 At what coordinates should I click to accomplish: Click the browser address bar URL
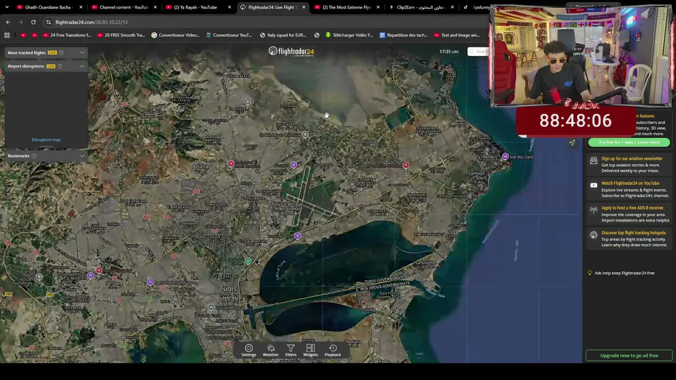tap(91, 22)
